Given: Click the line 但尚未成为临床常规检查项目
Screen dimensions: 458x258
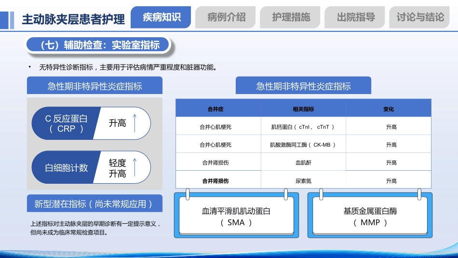Looking at the screenshot, I should click(x=69, y=232).
